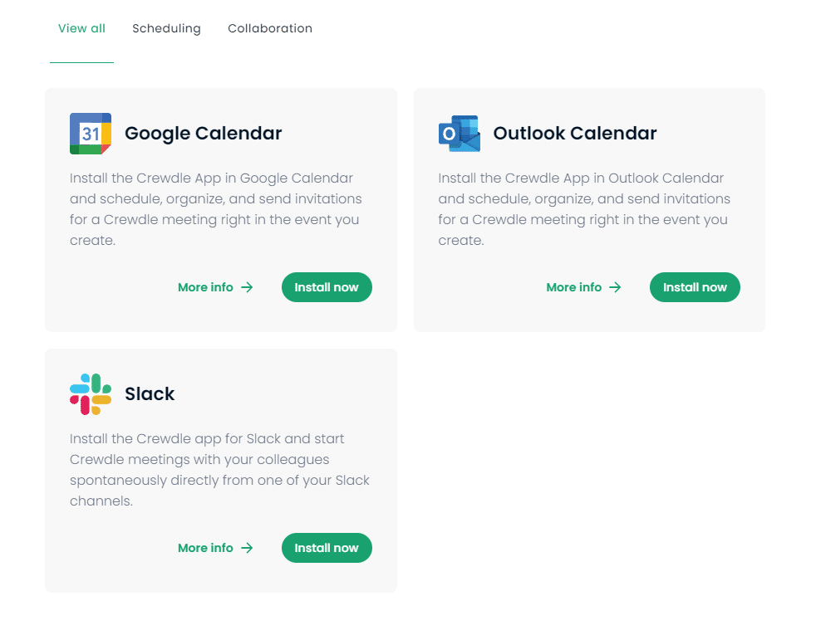Install the Slack integration now

pyautogui.click(x=327, y=548)
